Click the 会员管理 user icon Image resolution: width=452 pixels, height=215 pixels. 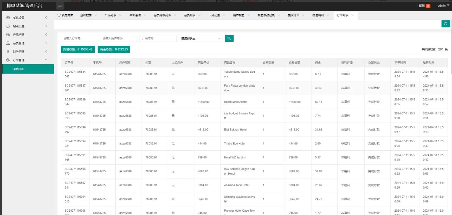coord(8,43)
